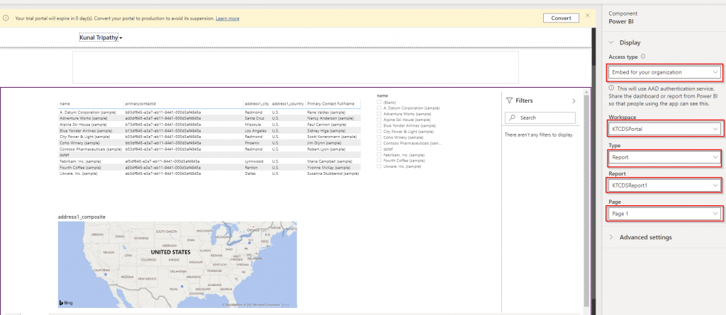This screenshot has height=315, width=726.
Task: Click the Los Angeles city cell
Action: coord(255,131)
